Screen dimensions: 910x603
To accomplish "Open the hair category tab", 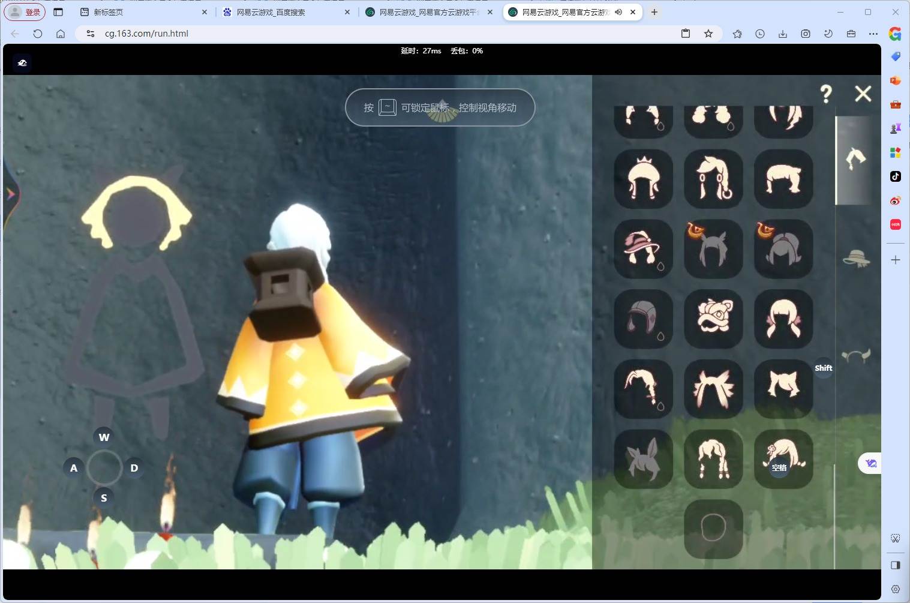I will [x=855, y=159].
